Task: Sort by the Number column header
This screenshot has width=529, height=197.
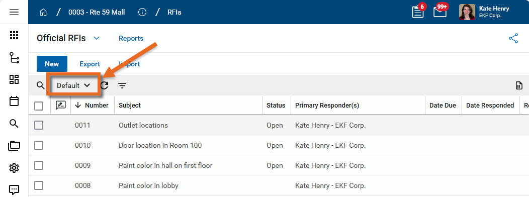Action: point(92,105)
